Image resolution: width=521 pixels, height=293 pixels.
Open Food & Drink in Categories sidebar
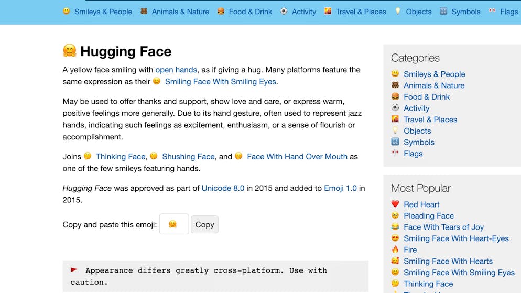coord(427,96)
